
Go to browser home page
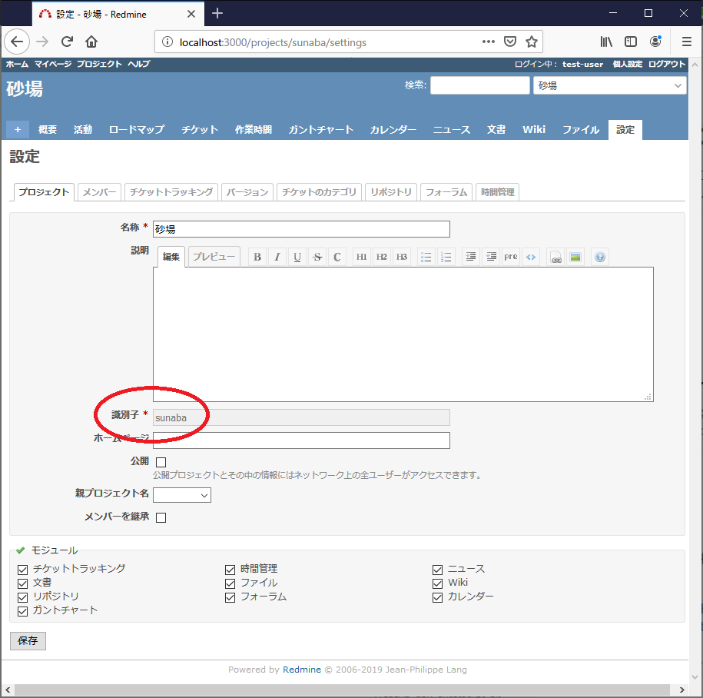pyautogui.click(x=91, y=42)
